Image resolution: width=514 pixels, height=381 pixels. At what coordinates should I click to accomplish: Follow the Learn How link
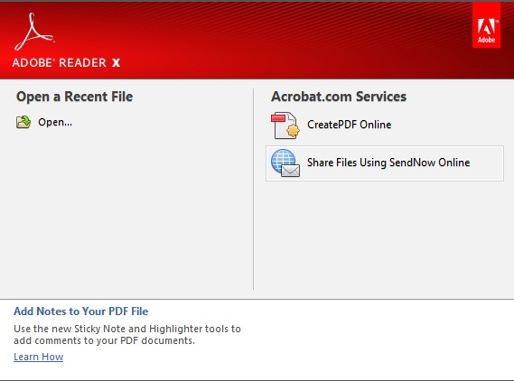[38, 357]
